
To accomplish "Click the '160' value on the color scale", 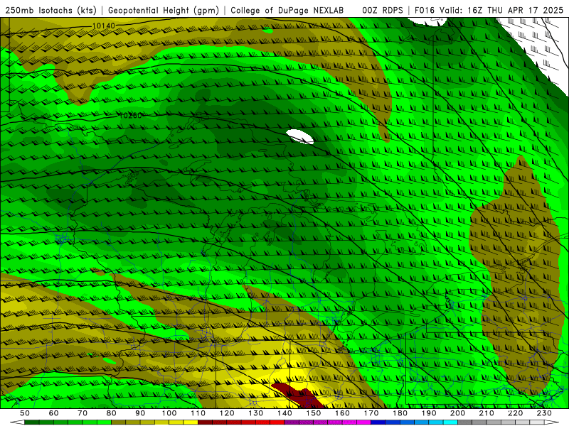I will [x=342, y=413].
